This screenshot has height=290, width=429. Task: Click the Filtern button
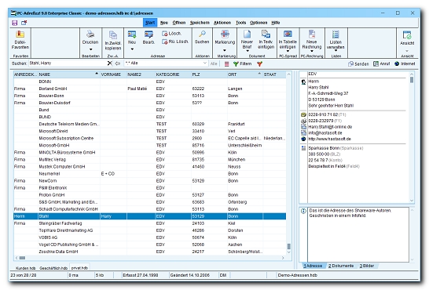coord(243,63)
